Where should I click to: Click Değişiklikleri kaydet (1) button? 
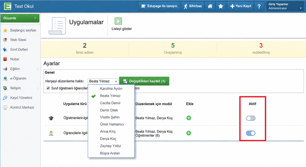click(144, 81)
